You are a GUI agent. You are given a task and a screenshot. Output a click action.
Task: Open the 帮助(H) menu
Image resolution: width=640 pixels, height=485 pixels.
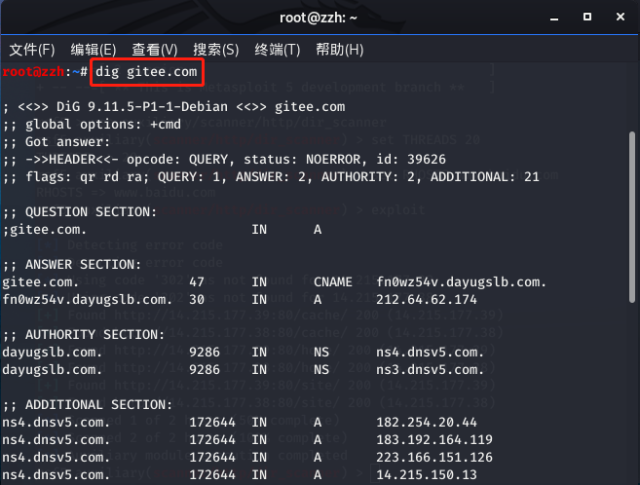tap(340, 50)
